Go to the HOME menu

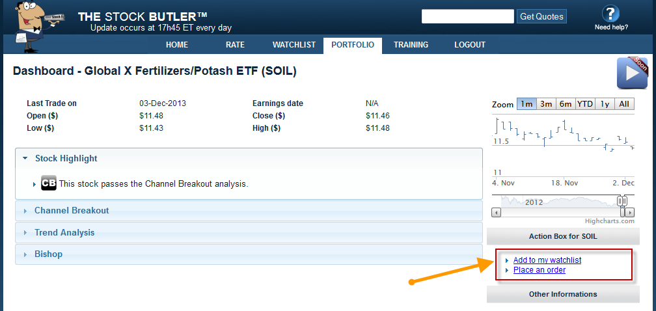(177, 45)
